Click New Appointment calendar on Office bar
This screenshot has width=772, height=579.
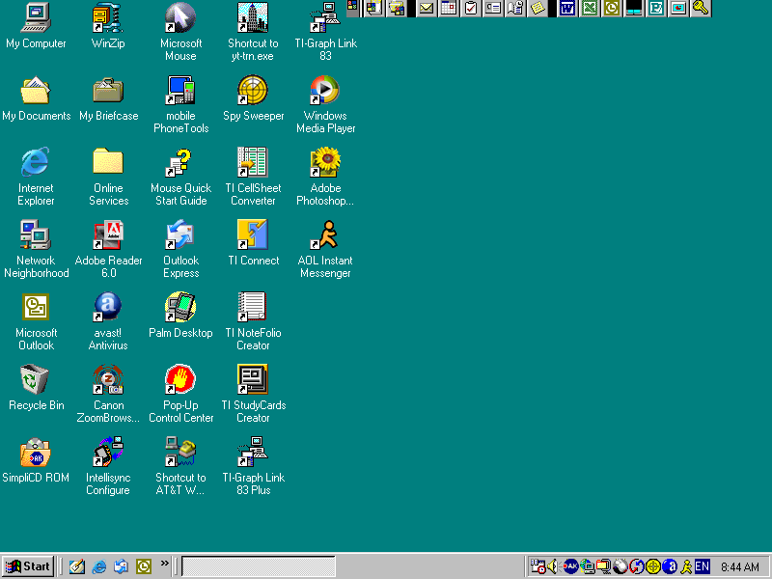(x=449, y=9)
